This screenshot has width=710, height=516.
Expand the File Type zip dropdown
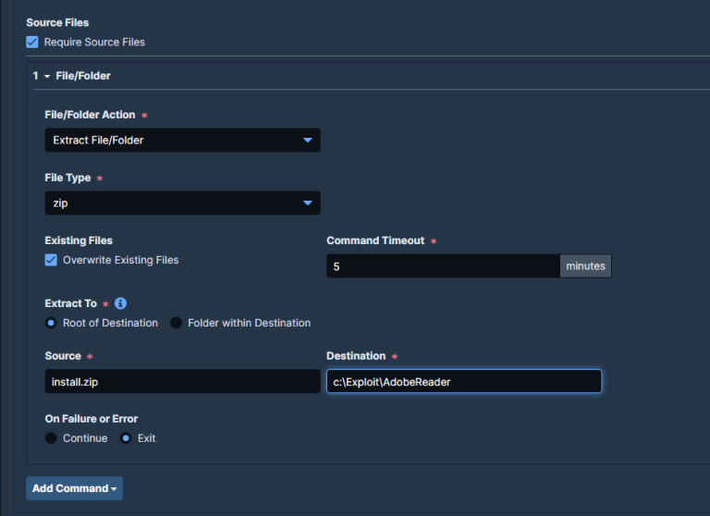[x=182, y=203]
